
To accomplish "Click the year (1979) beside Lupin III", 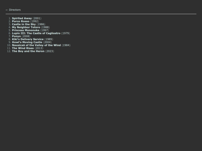I will click(66, 33).
